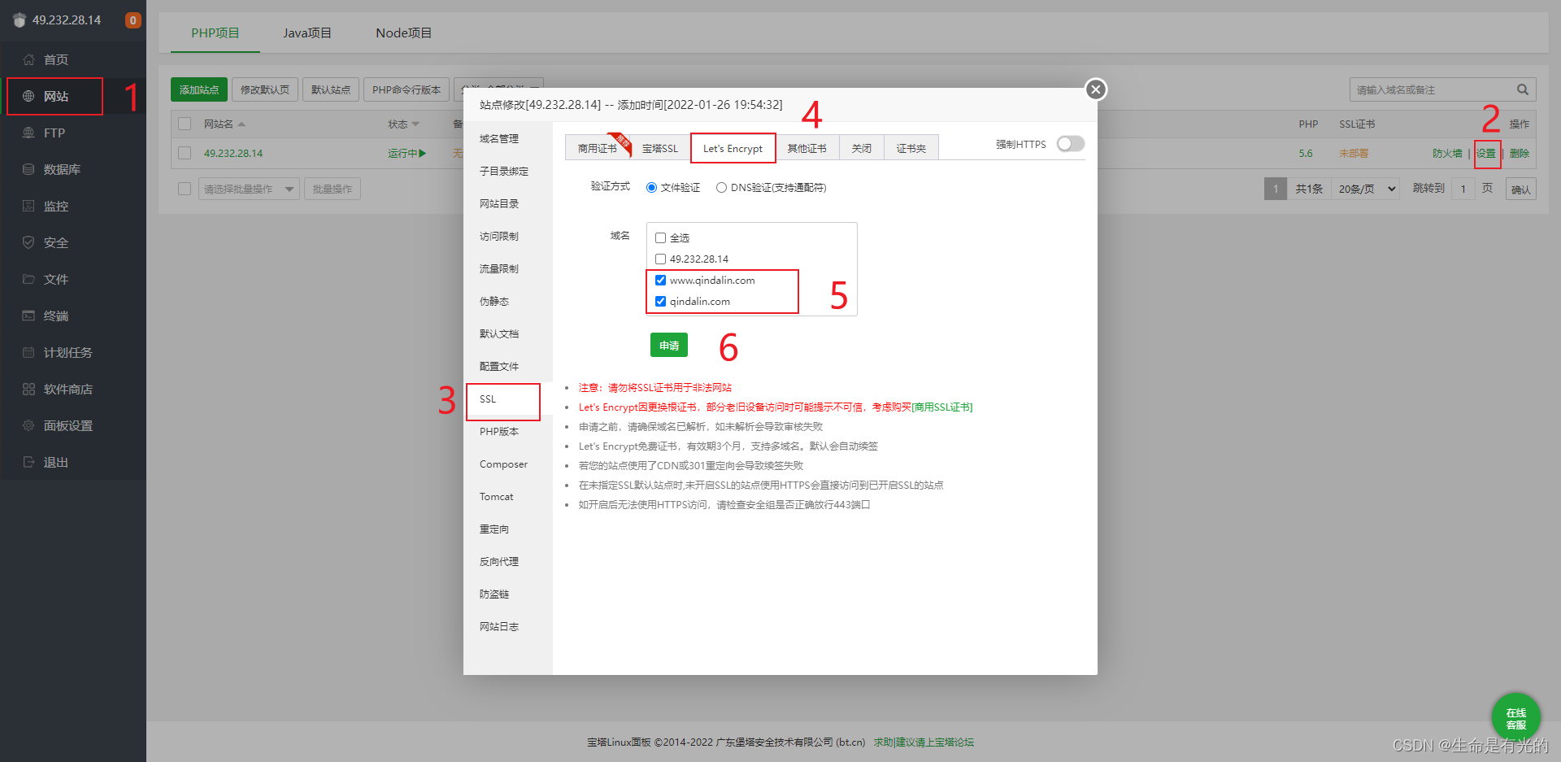This screenshot has width=1561, height=762.
Task: Uncheck the www.qindalin.com checkbox
Action: click(x=660, y=281)
